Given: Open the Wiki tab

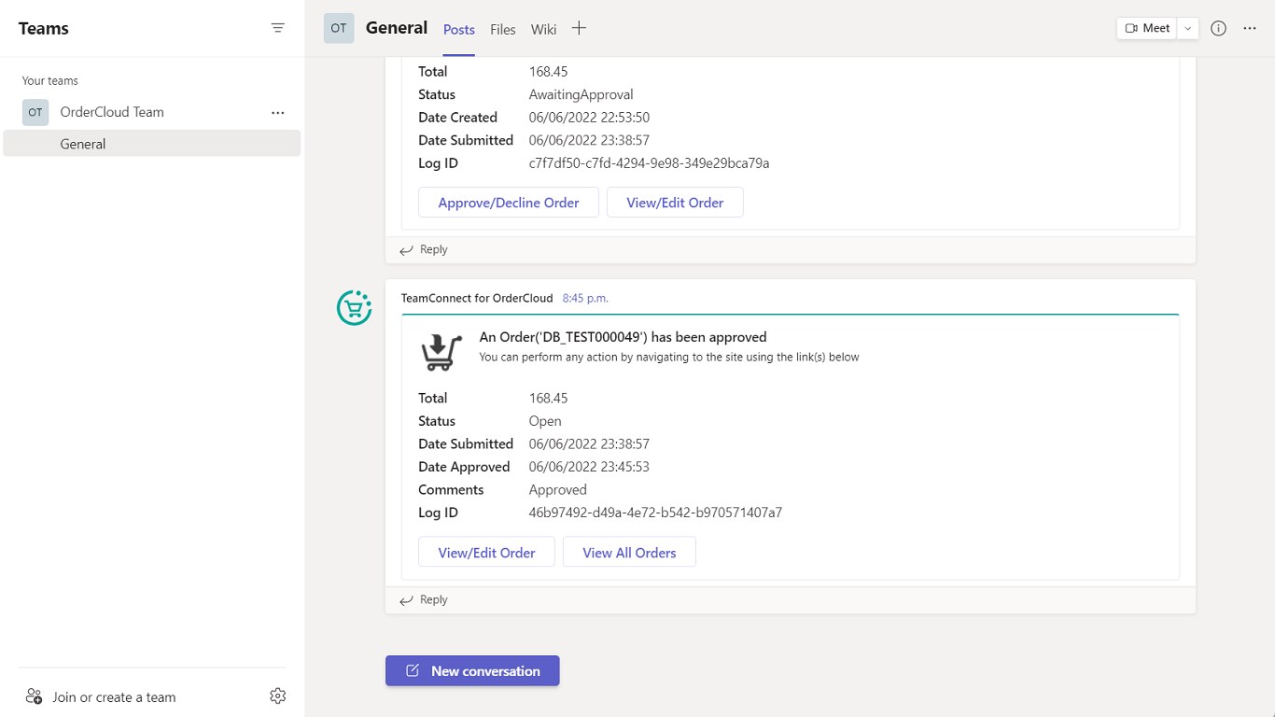Looking at the screenshot, I should tap(543, 30).
